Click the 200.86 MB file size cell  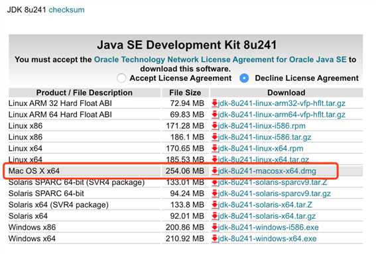pyautogui.click(x=184, y=227)
